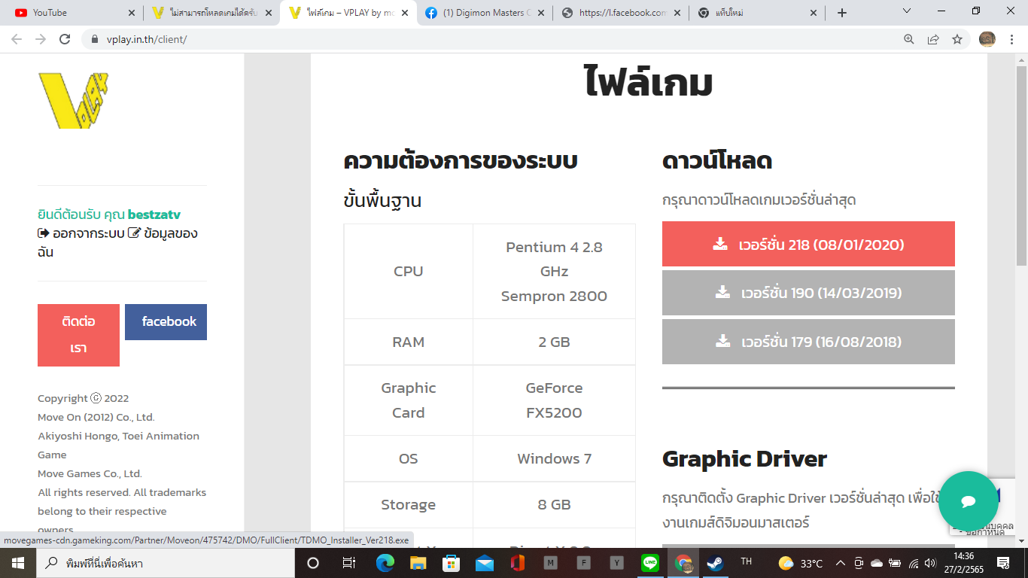Open a new browser tab

[842, 13]
